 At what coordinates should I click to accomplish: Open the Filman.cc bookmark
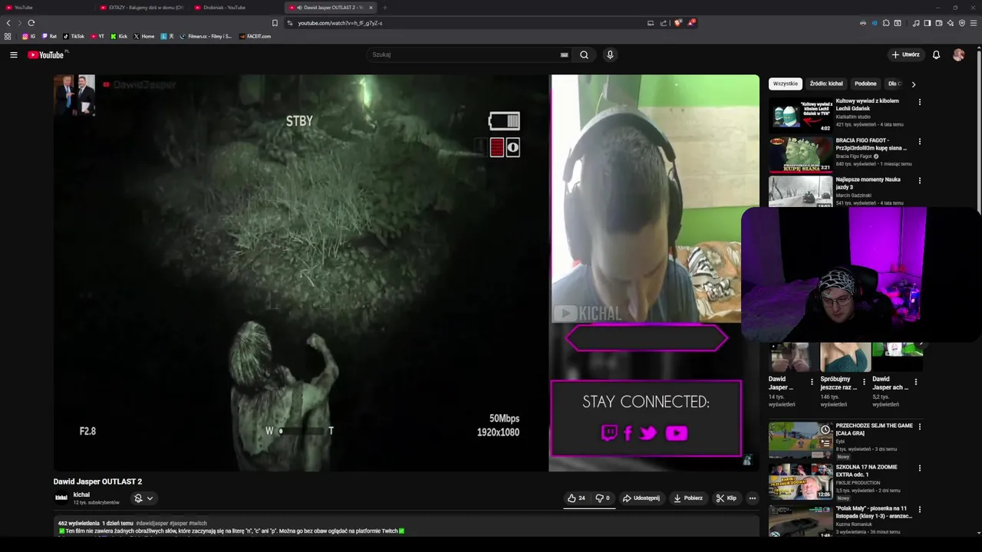[x=206, y=36]
